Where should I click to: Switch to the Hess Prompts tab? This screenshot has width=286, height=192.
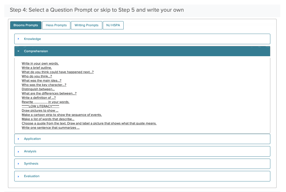(56, 25)
